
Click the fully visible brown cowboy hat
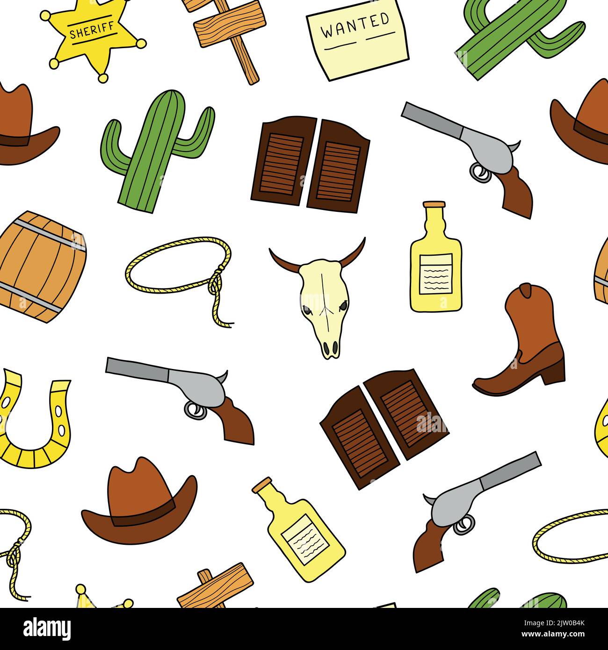139,501
